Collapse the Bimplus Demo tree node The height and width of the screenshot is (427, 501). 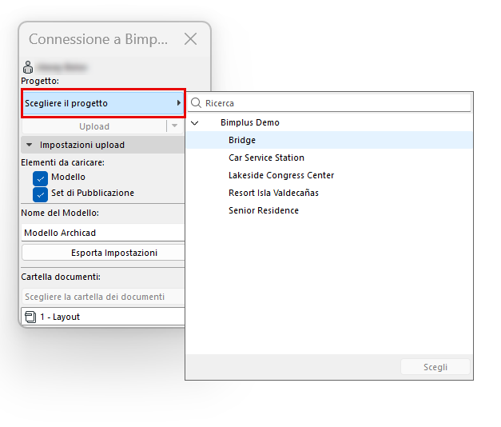coord(195,123)
